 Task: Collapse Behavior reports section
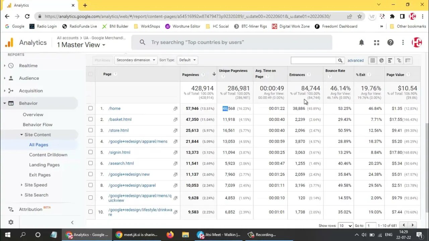pos(5,103)
